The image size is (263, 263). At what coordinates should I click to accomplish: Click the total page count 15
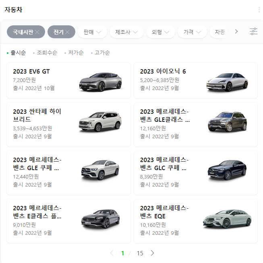click(140, 253)
